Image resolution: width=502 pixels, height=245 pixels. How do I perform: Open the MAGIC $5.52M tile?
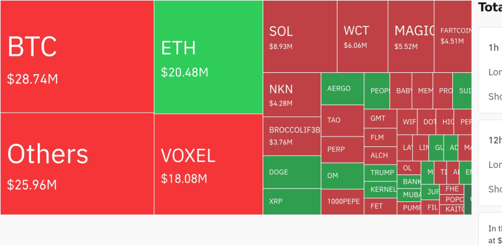point(410,36)
